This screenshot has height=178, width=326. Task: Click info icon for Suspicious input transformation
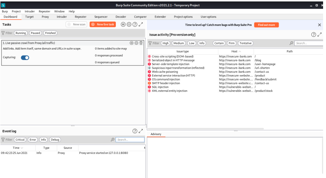tap(149, 68)
